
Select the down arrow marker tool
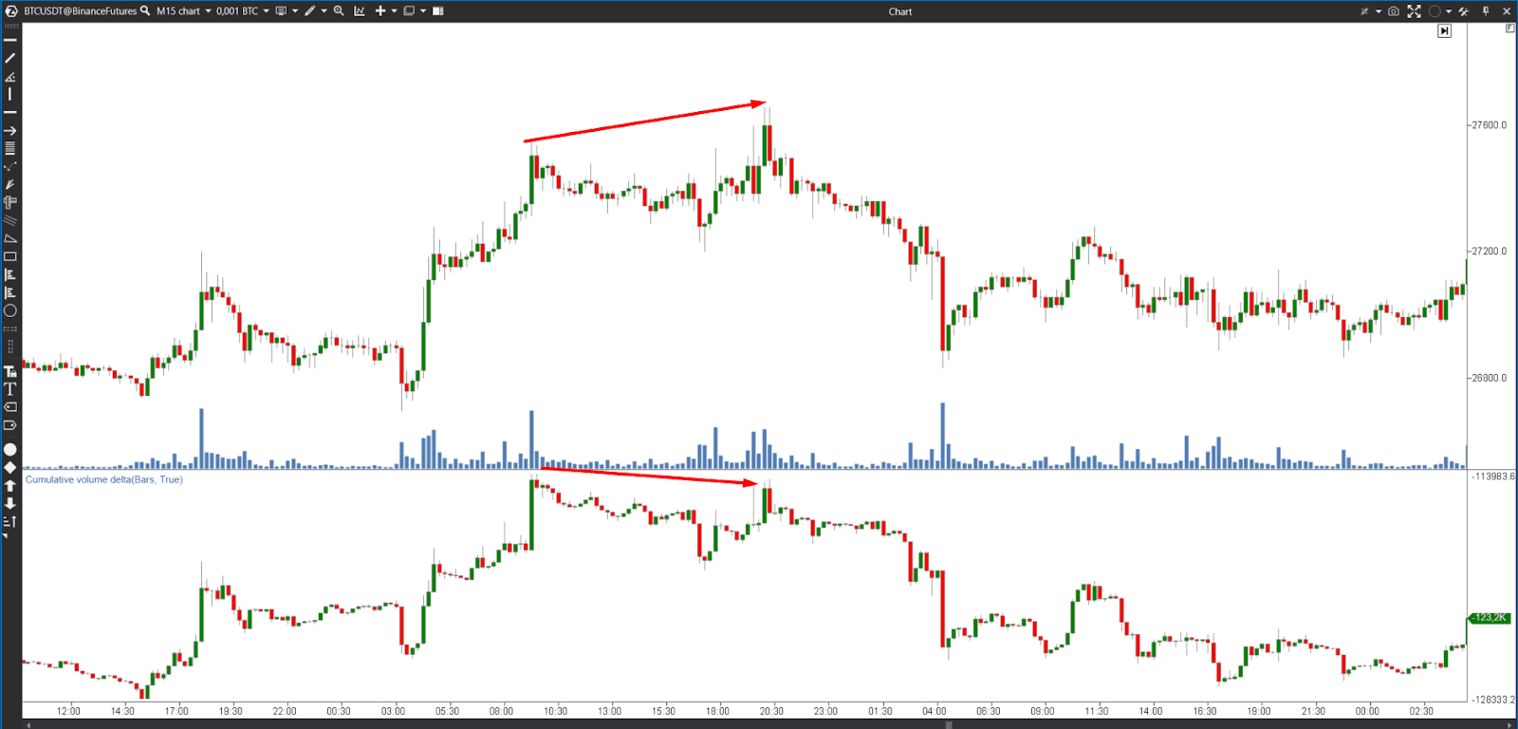click(x=10, y=503)
